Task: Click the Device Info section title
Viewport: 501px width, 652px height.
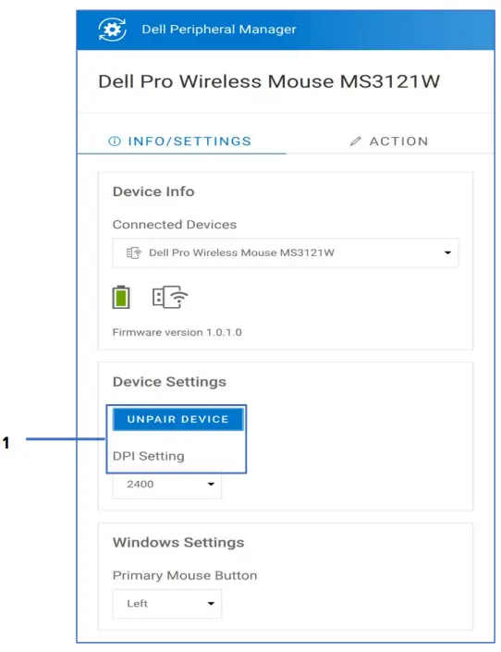Action: click(153, 191)
